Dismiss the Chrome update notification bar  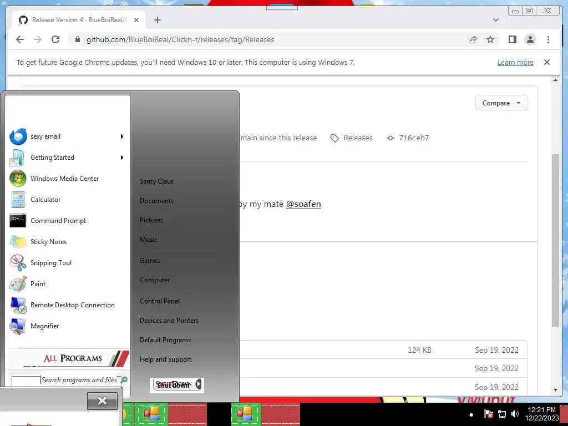pos(547,62)
